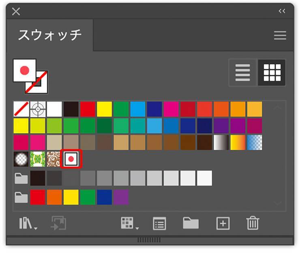Delete swatch with the trash icon

click(253, 223)
